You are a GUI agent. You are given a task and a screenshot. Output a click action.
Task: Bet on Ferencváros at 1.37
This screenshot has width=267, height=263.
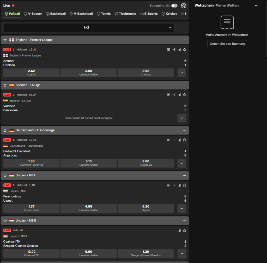[32, 208]
